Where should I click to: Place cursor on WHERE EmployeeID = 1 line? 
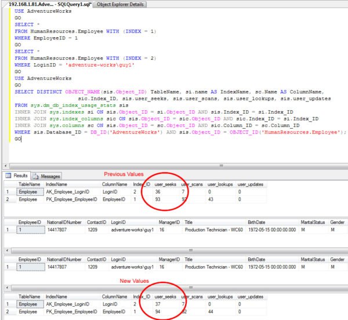46,38
